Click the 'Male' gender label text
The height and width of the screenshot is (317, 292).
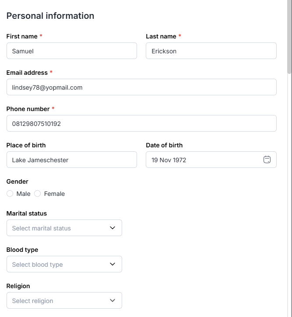pos(23,194)
